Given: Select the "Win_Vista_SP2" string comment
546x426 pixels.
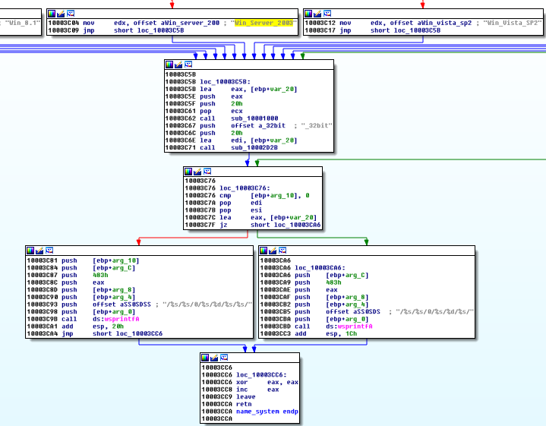Looking at the screenshot, I should [512, 23].
